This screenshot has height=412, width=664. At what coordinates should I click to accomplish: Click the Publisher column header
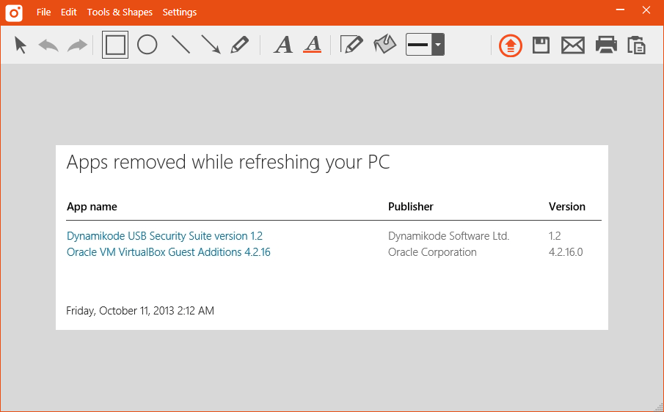[411, 207]
